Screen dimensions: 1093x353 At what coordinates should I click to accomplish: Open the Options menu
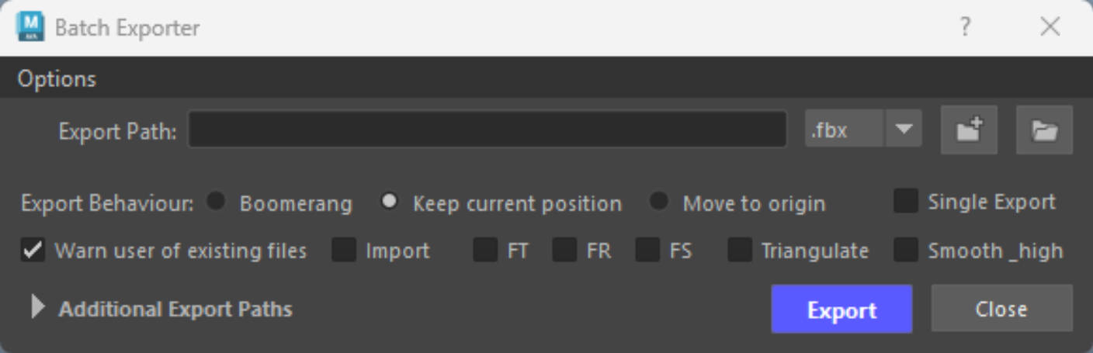pos(57,79)
